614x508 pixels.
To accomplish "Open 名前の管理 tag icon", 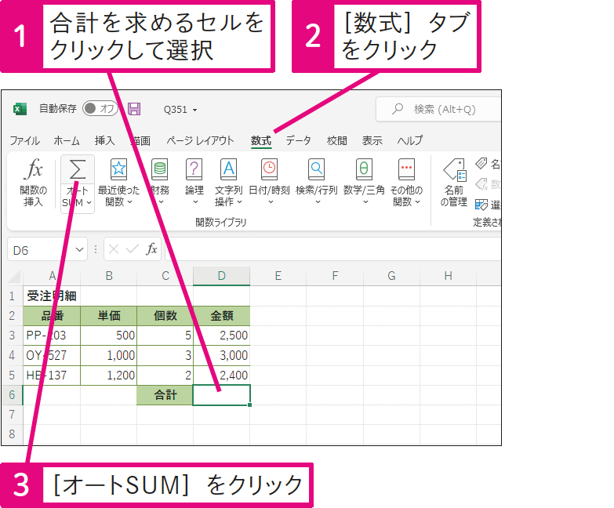I will pyautogui.click(x=454, y=170).
